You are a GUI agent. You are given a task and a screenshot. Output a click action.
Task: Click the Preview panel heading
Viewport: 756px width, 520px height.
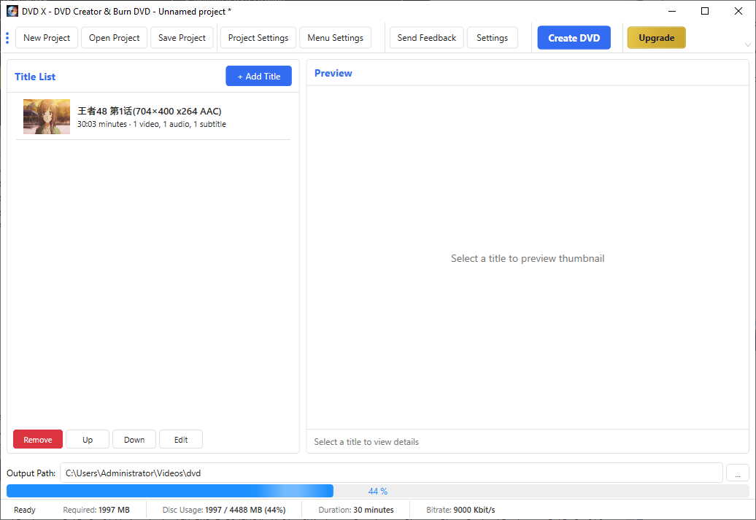click(333, 73)
